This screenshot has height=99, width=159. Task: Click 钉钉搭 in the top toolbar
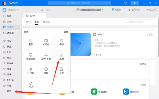coord(116,10)
